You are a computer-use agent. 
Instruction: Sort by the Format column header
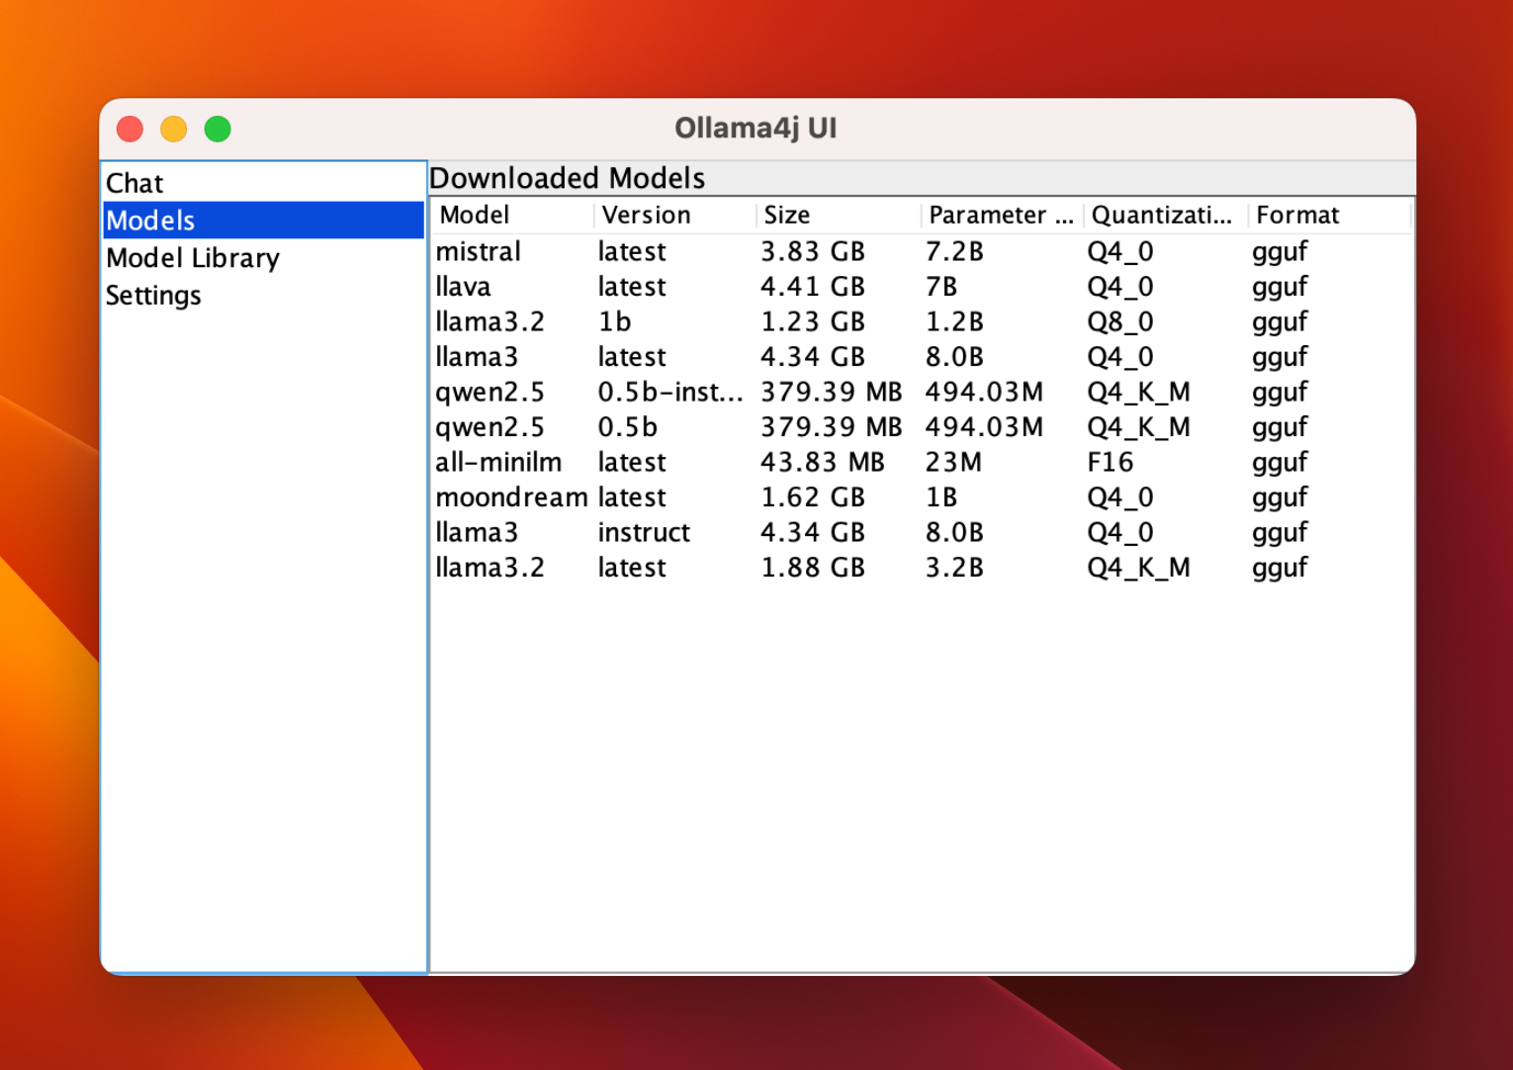point(1297,216)
